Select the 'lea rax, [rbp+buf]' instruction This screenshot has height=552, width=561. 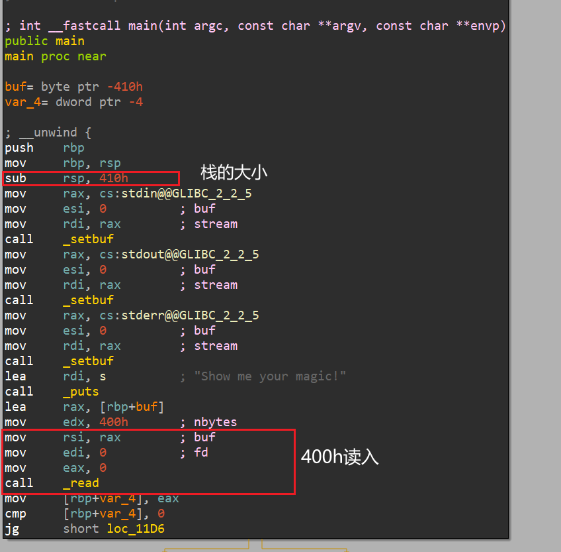click(85, 407)
